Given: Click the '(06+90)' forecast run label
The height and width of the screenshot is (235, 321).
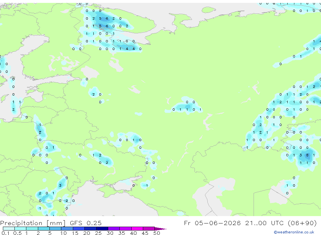Looking at the screenshot, I should [x=302, y=223].
